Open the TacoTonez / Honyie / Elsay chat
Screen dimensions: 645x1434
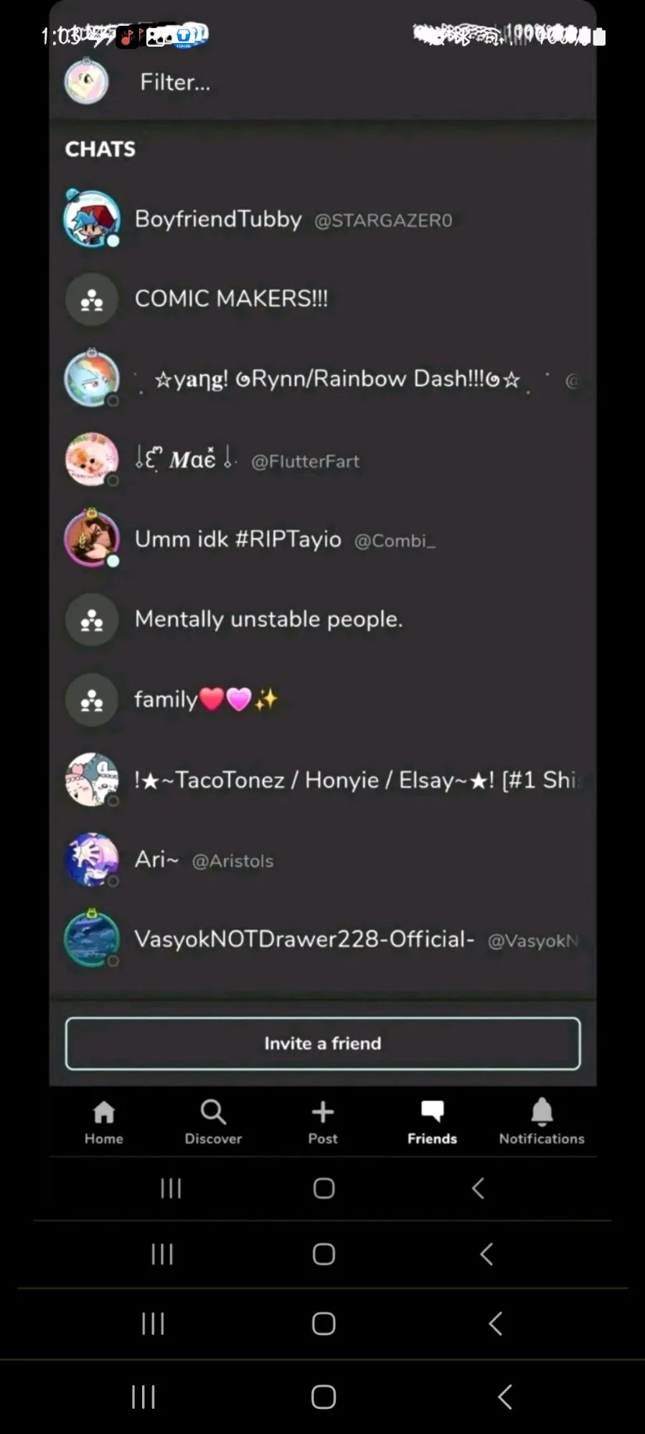[x=323, y=780]
